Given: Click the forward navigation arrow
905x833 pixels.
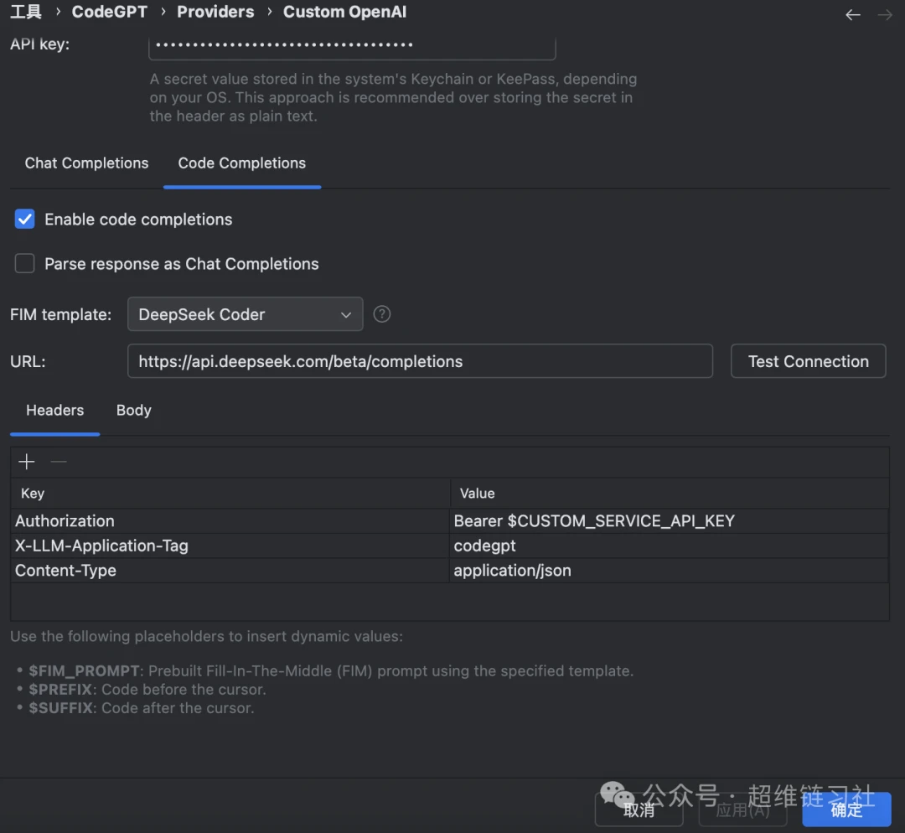Looking at the screenshot, I should 884,15.
